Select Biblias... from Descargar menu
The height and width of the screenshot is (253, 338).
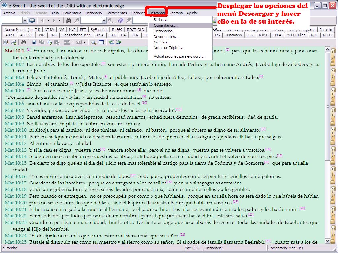pos(180,20)
